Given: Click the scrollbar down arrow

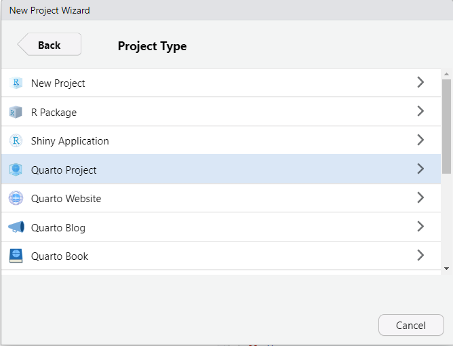Looking at the screenshot, I should 447,269.
